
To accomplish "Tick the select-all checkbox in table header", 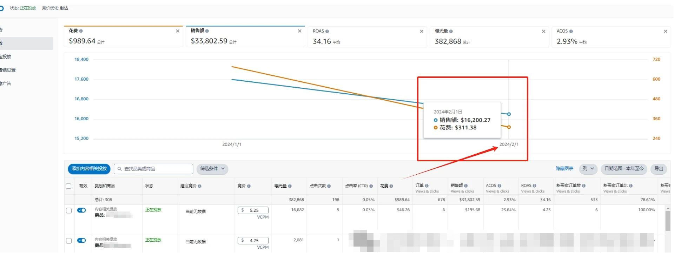I will [69, 186].
